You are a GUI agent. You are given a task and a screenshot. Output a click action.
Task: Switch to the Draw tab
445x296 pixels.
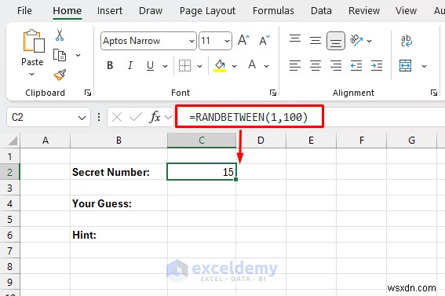coord(151,11)
